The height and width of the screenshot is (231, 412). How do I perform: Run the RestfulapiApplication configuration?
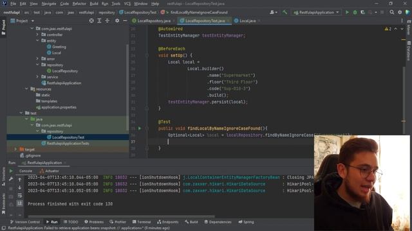pyautogui.click(x=347, y=12)
